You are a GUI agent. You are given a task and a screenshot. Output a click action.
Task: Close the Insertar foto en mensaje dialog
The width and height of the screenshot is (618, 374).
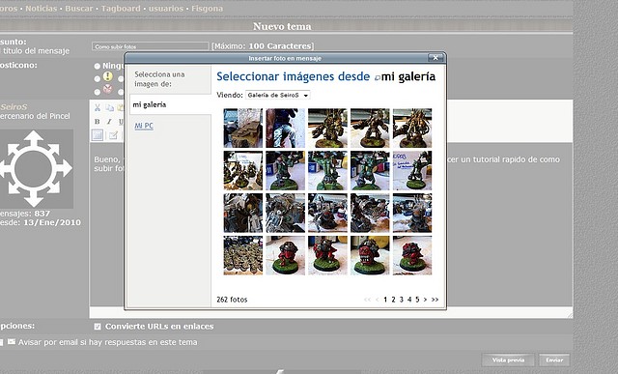tap(435, 58)
